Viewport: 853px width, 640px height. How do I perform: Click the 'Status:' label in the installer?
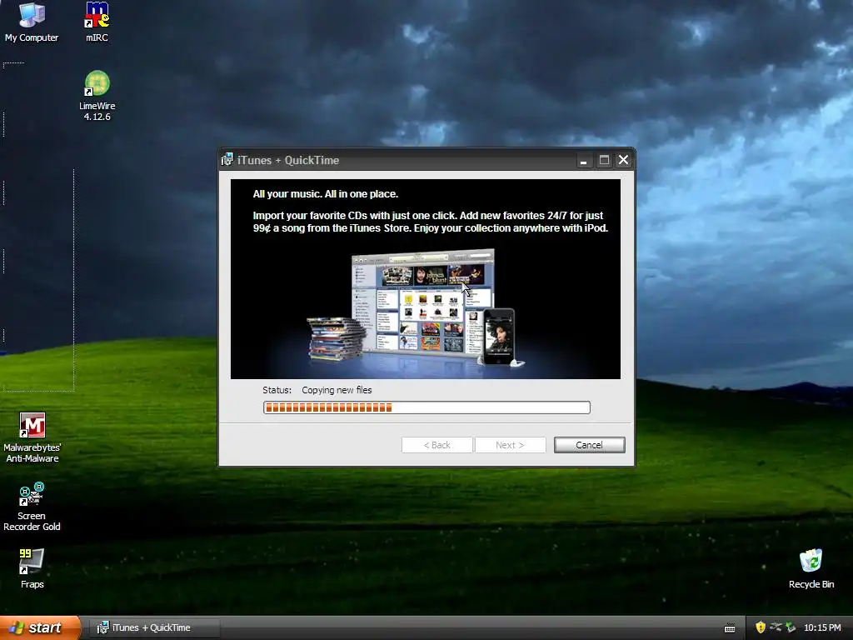coord(277,390)
